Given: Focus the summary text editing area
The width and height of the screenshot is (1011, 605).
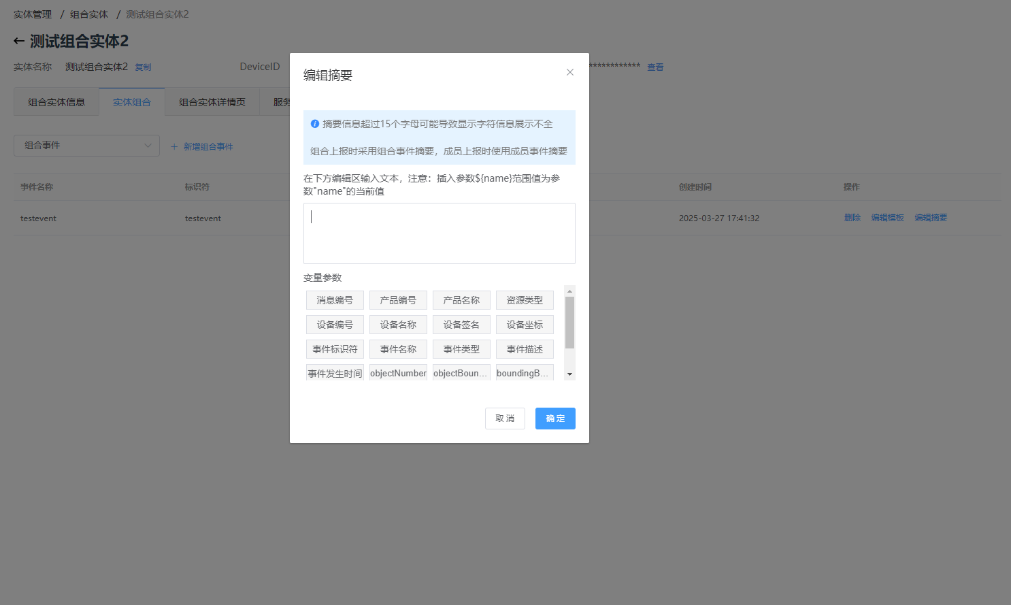Looking at the screenshot, I should (440, 233).
